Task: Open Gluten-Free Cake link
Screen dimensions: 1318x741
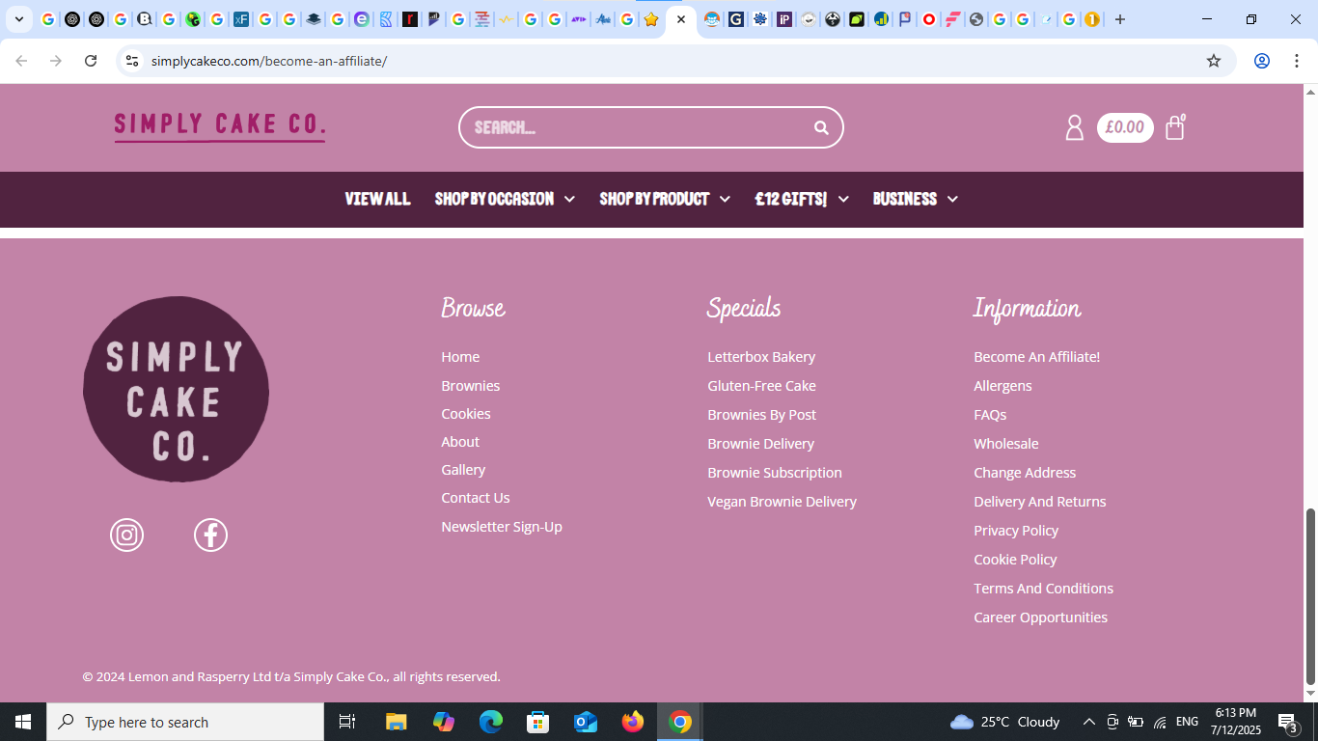Action: (x=762, y=386)
